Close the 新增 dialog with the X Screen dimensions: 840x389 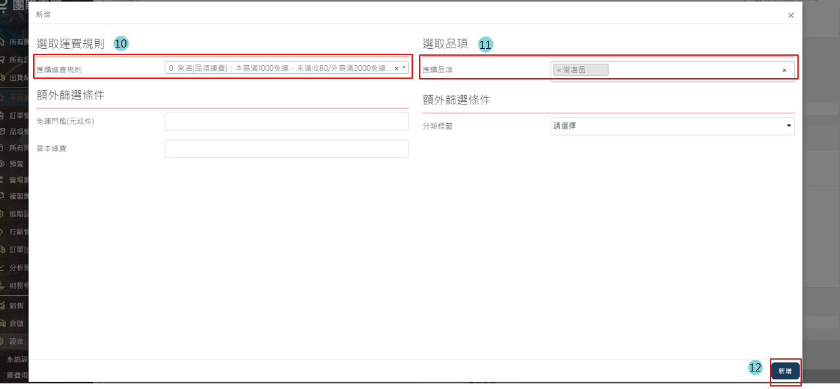[791, 16]
